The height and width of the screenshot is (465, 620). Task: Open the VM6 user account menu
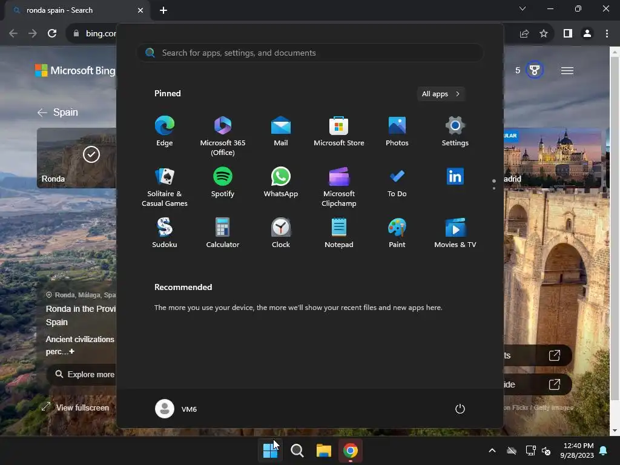176,409
